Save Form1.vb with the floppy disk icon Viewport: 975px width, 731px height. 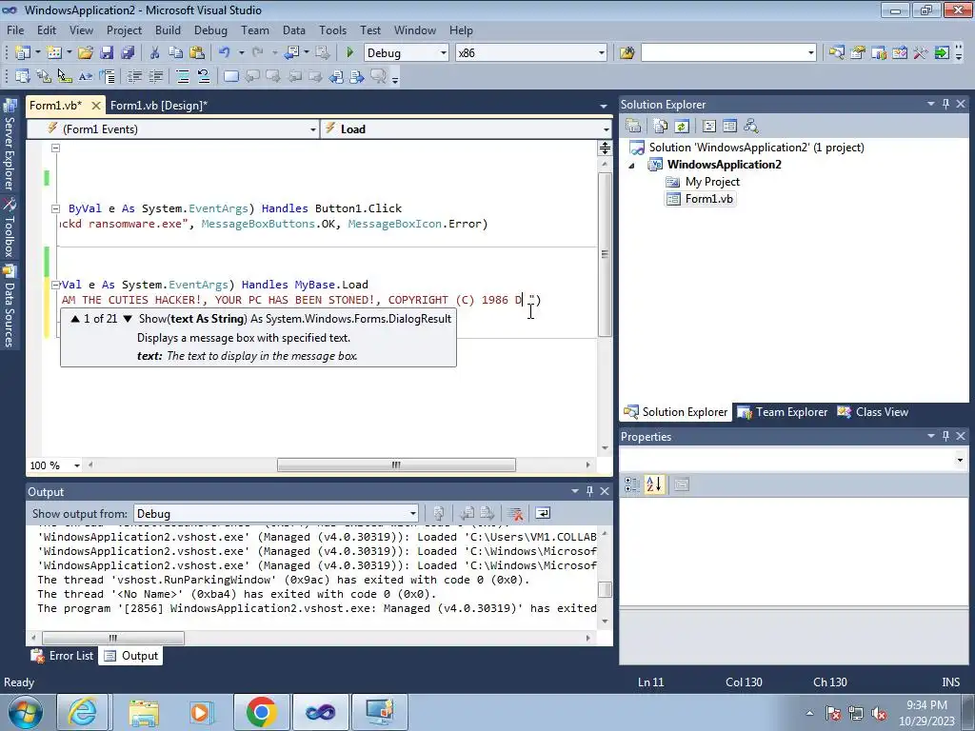pos(107,53)
